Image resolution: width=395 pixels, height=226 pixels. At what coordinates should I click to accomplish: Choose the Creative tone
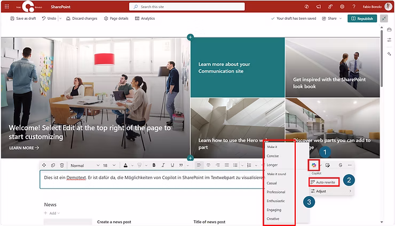[x=273, y=219]
